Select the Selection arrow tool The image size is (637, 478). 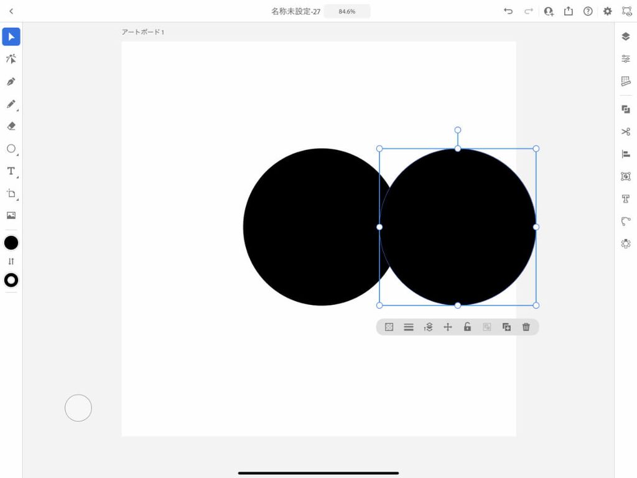point(11,37)
